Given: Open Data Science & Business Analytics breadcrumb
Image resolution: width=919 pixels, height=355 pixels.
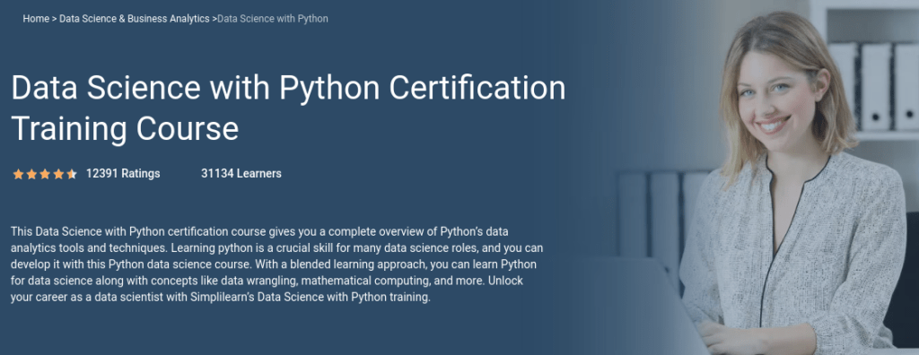Looking at the screenshot, I should (135, 19).
